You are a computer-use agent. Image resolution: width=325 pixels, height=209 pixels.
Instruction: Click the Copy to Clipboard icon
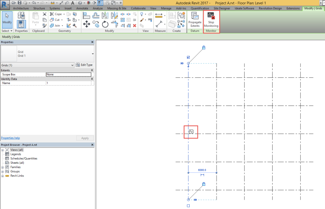(x=44, y=20)
